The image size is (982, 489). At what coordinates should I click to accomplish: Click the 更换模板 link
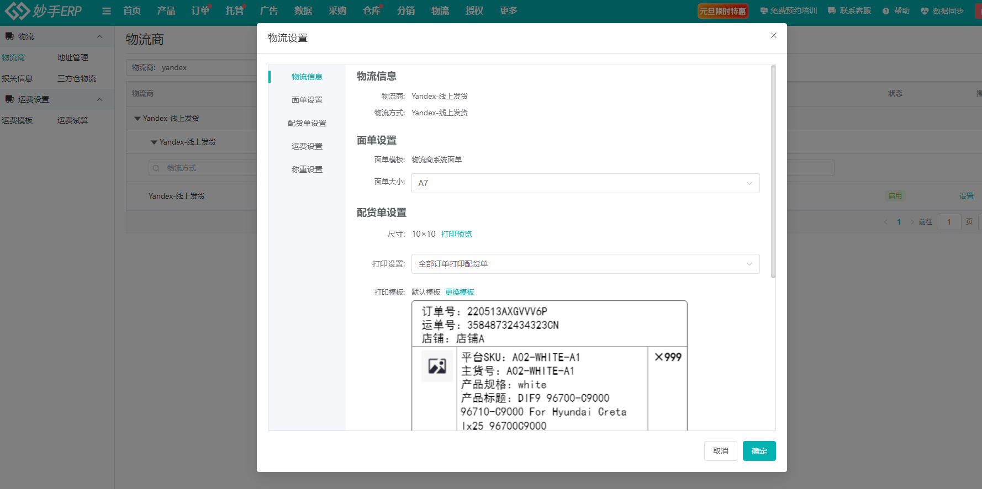tap(460, 292)
